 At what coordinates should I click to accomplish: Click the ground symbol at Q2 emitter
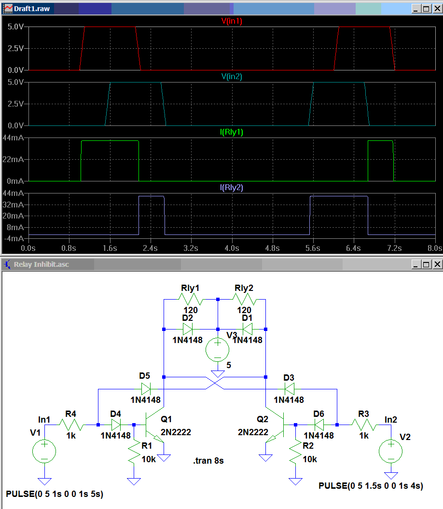pyautogui.click(x=265, y=458)
